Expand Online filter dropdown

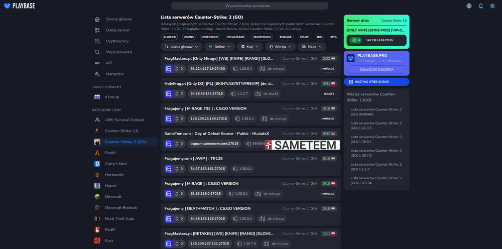[220, 47]
